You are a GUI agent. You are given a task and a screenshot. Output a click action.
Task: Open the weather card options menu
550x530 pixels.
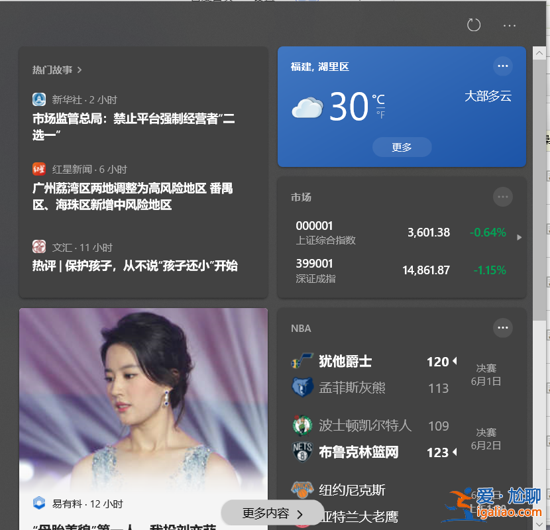tap(503, 66)
